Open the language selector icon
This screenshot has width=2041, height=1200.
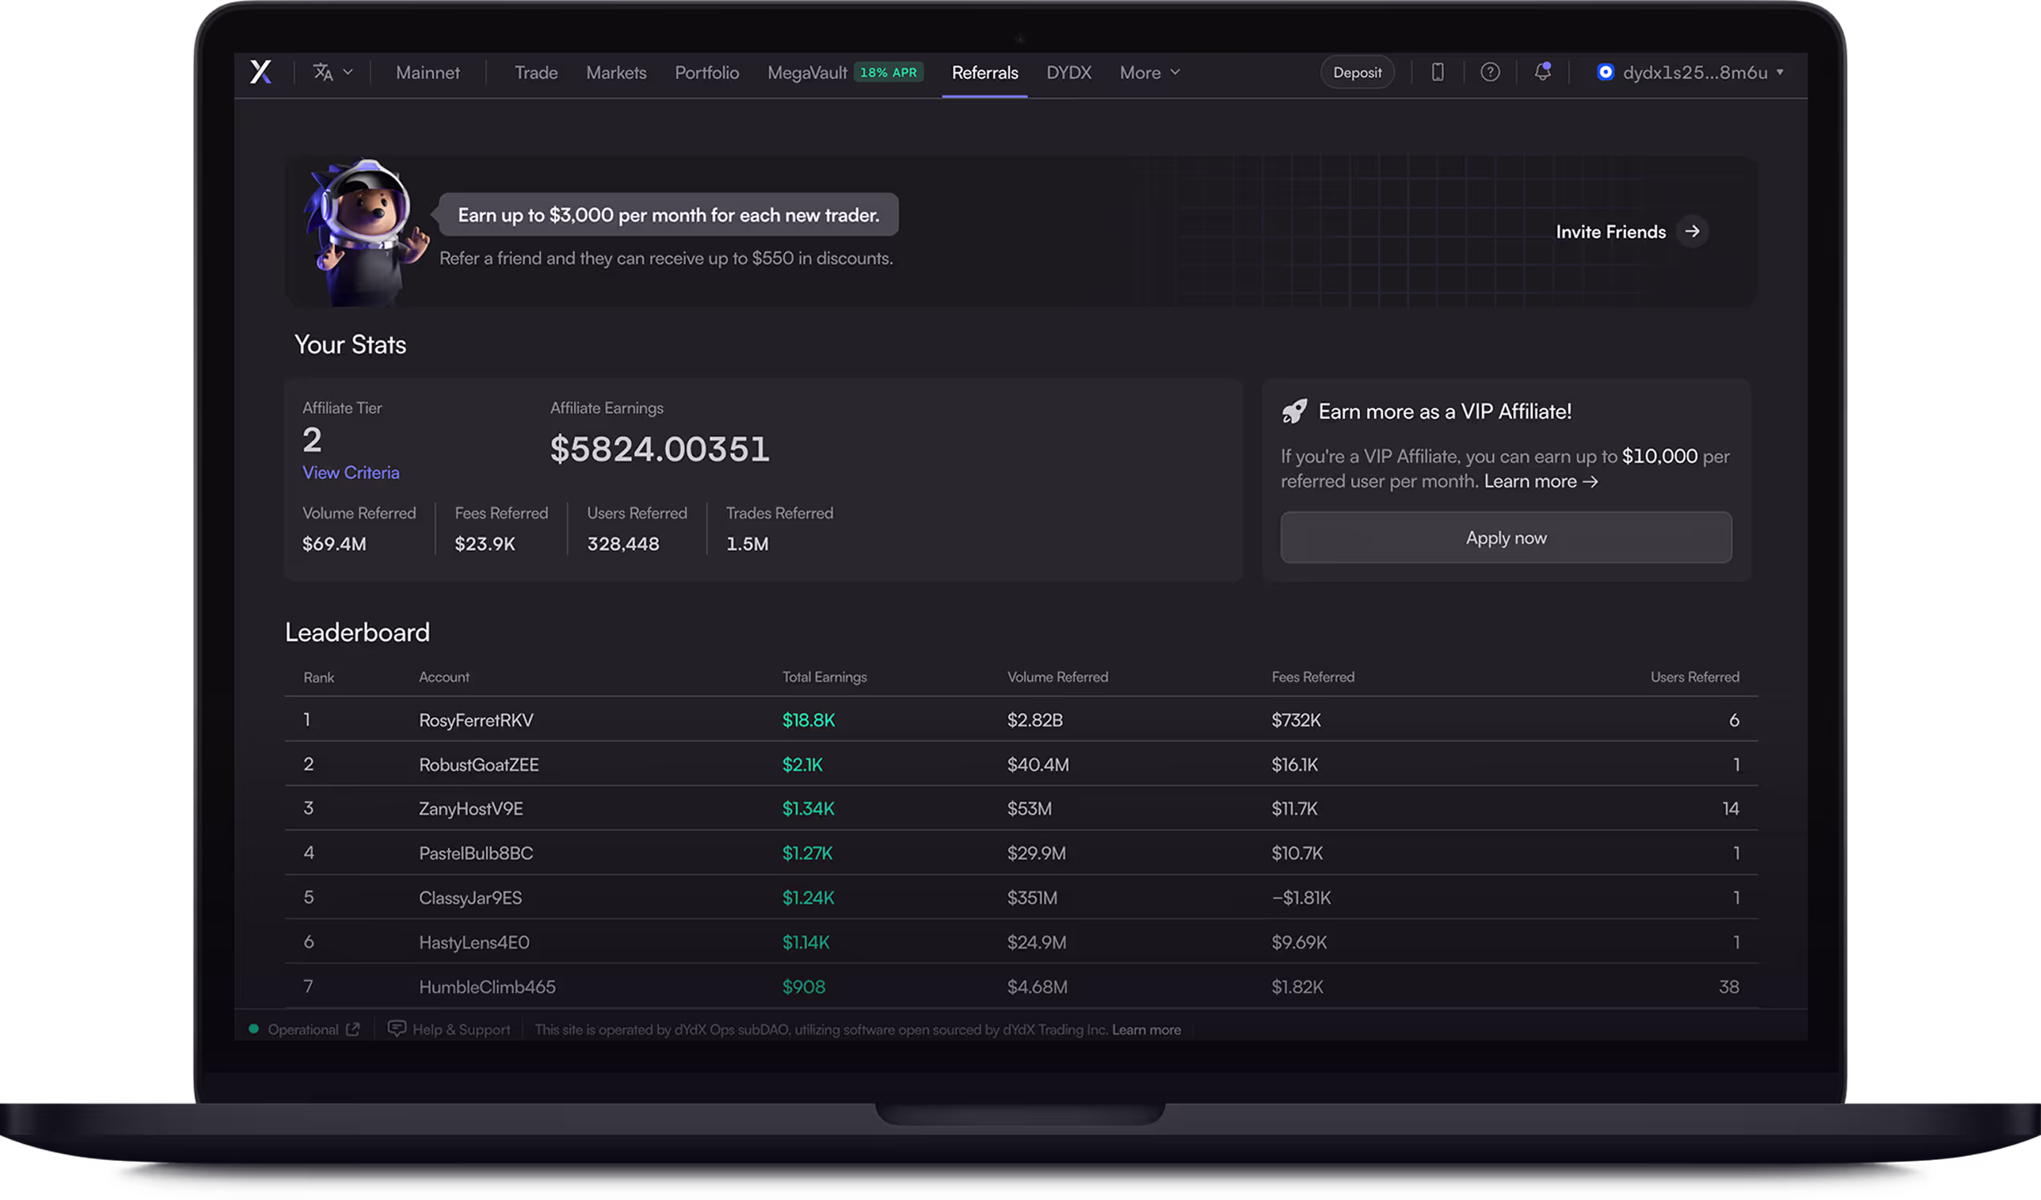click(x=323, y=72)
